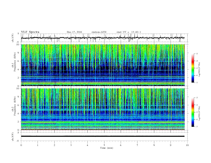Click the ch.2 "Frequency (kHz)" axis label
The width and height of the screenshot is (211, 163).
pyautogui.click(x=15, y=106)
